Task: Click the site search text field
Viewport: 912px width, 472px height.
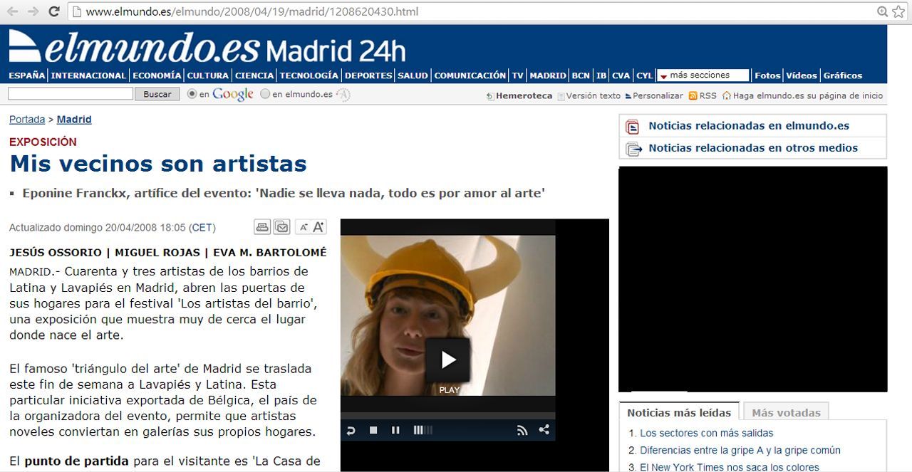Action: point(71,94)
